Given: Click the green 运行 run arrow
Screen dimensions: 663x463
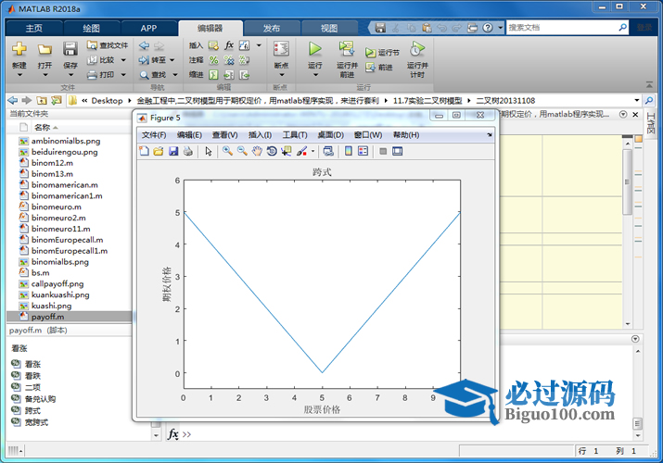Looking at the screenshot, I should click(x=314, y=49).
